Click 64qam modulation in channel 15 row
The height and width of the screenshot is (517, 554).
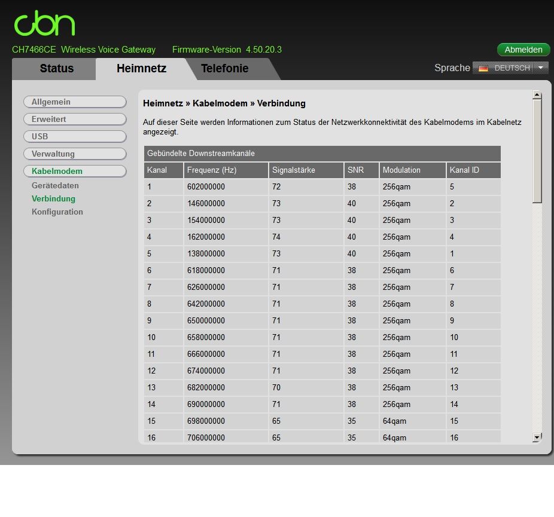[x=394, y=421]
